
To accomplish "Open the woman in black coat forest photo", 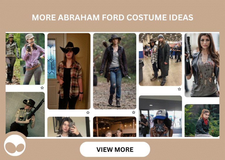I will [x=115, y=71].
